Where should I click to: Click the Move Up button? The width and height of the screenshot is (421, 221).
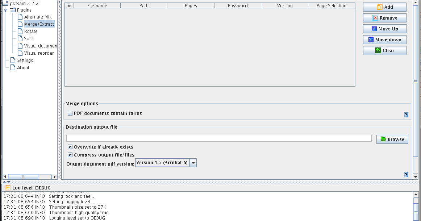(x=384, y=29)
